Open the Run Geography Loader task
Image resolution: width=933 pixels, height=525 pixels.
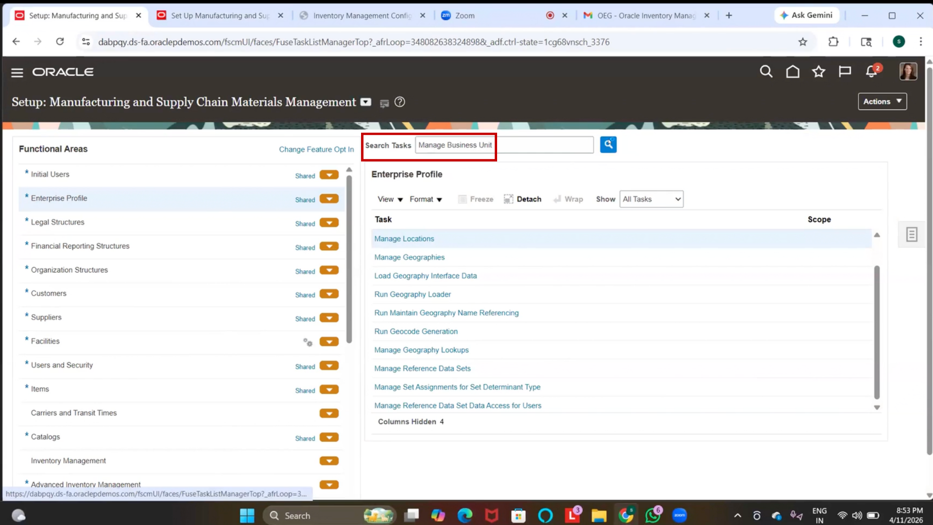point(412,294)
